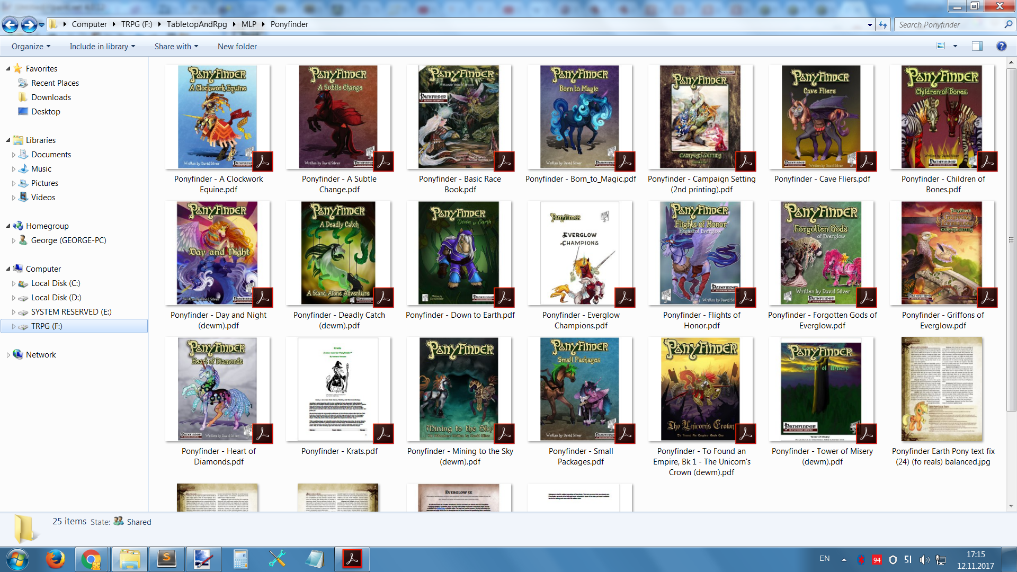The width and height of the screenshot is (1017, 572).
Task: Open the Organize menu
Action: click(31, 47)
